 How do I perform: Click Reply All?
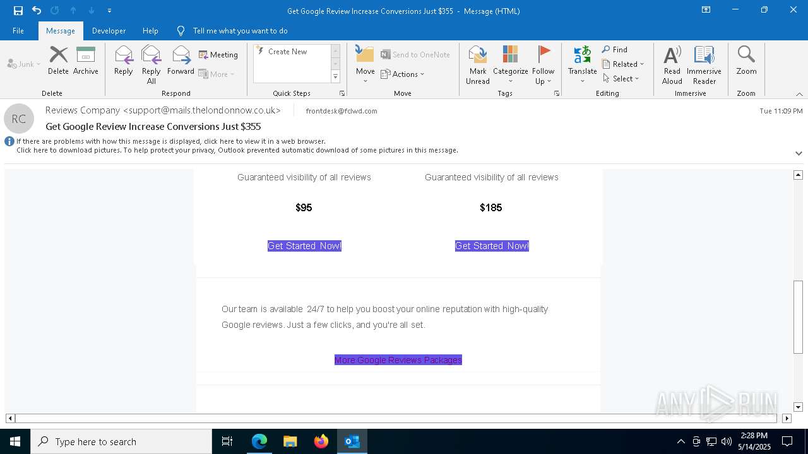tap(151, 65)
